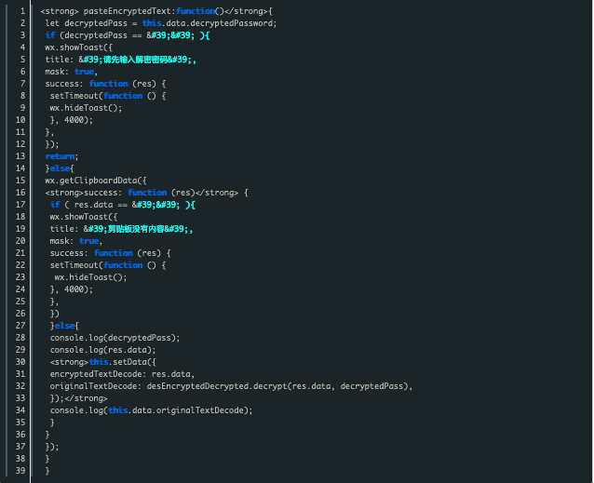This screenshot has height=483, width=594.
Task: Click line number 12 in the gutter
Action: 20,144
